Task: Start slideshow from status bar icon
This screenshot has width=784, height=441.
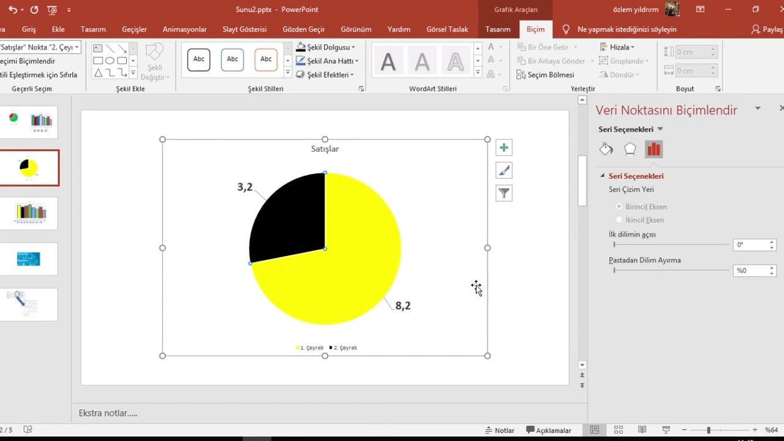Action: pyautogui.click(x=666, y=431)
